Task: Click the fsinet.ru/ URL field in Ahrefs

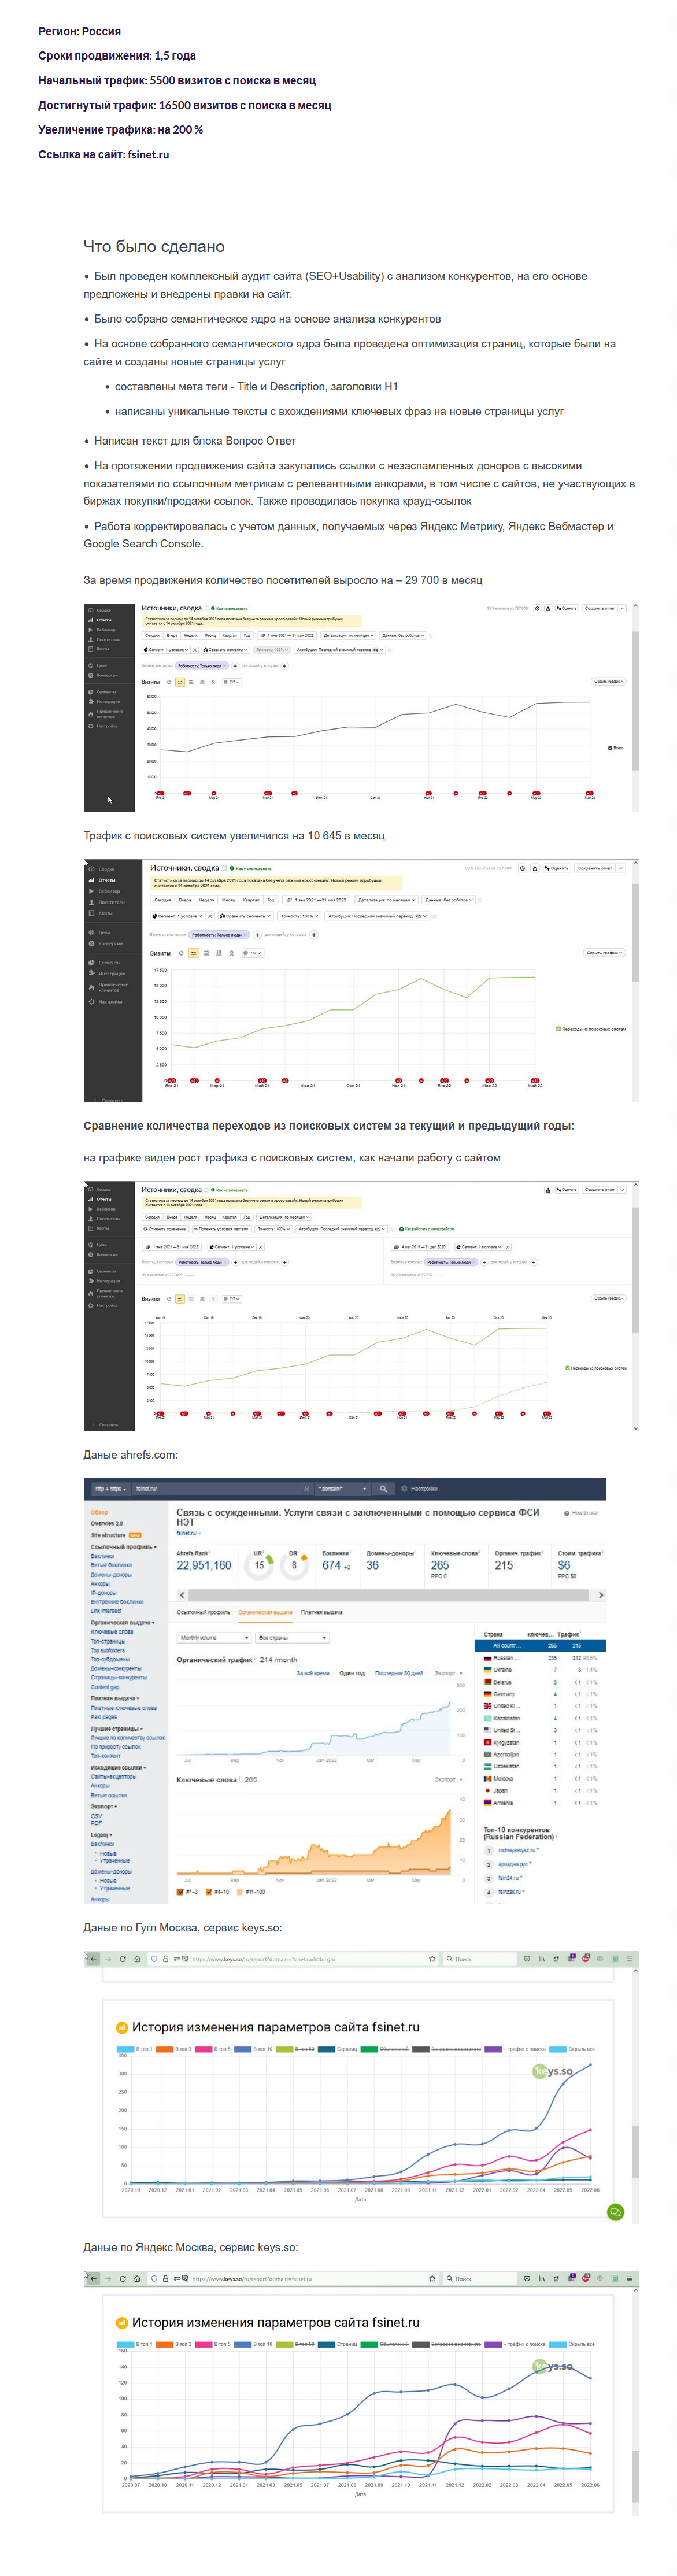Action: (x=222, y=1488)
